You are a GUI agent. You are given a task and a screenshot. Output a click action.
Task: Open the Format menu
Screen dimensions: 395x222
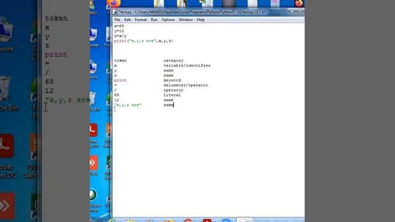click(141, 20)
